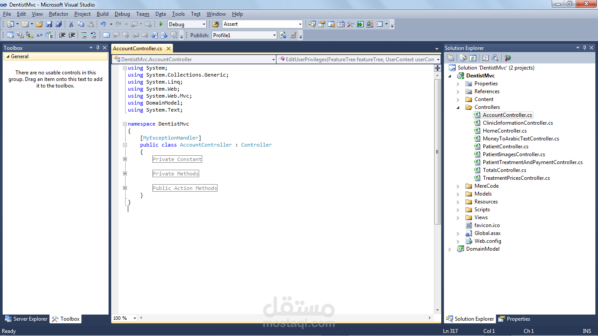The image size is (598, 336).
Task: Open the EditUserPrivileges member dropdown
Action: (438, 59)
